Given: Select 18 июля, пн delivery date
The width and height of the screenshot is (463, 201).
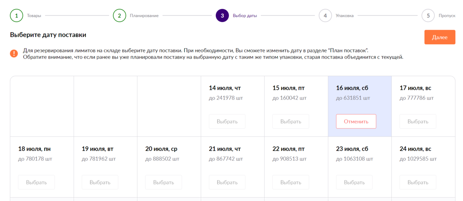Looking at the screenshot, I should tap(36, 182).
